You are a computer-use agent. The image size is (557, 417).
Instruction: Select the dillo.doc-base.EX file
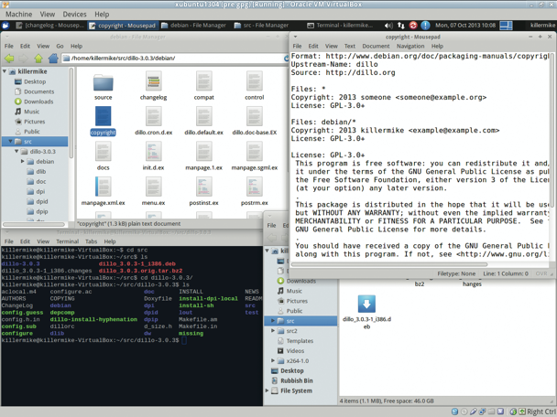[255, 116]
